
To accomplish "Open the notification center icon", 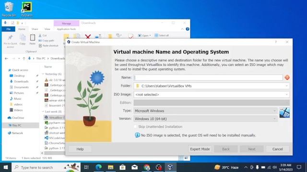I will click(299, 167).
